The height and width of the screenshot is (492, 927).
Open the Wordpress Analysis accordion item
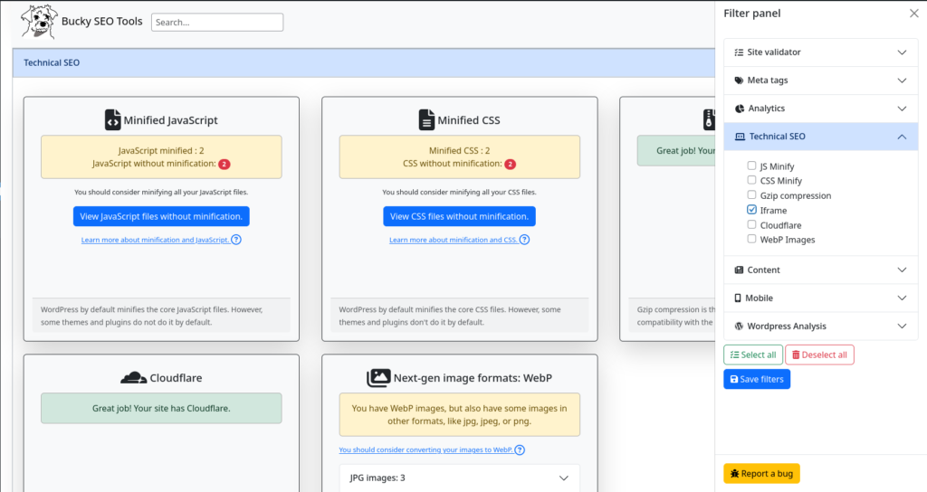pos(820,326)
